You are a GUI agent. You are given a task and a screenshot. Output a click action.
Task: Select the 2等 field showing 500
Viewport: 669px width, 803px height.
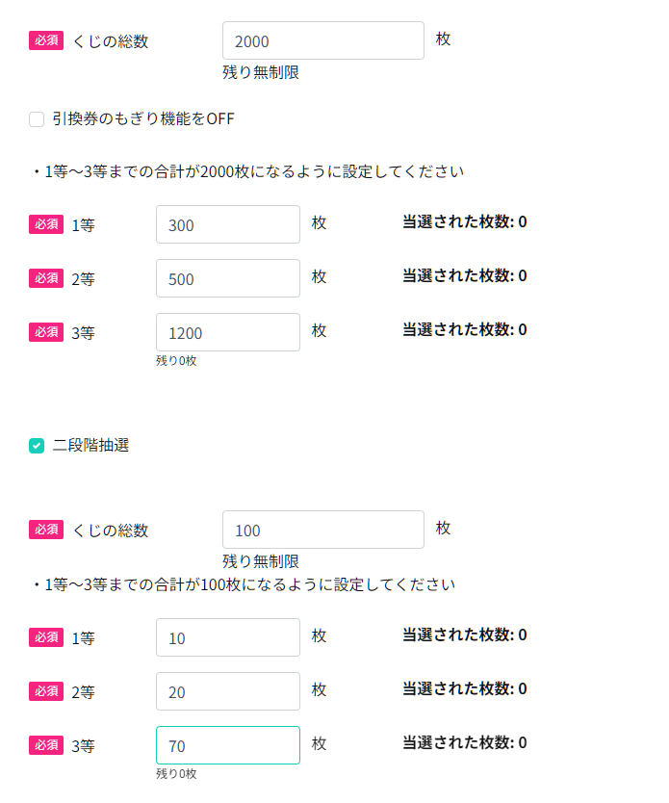coord(228,278)
